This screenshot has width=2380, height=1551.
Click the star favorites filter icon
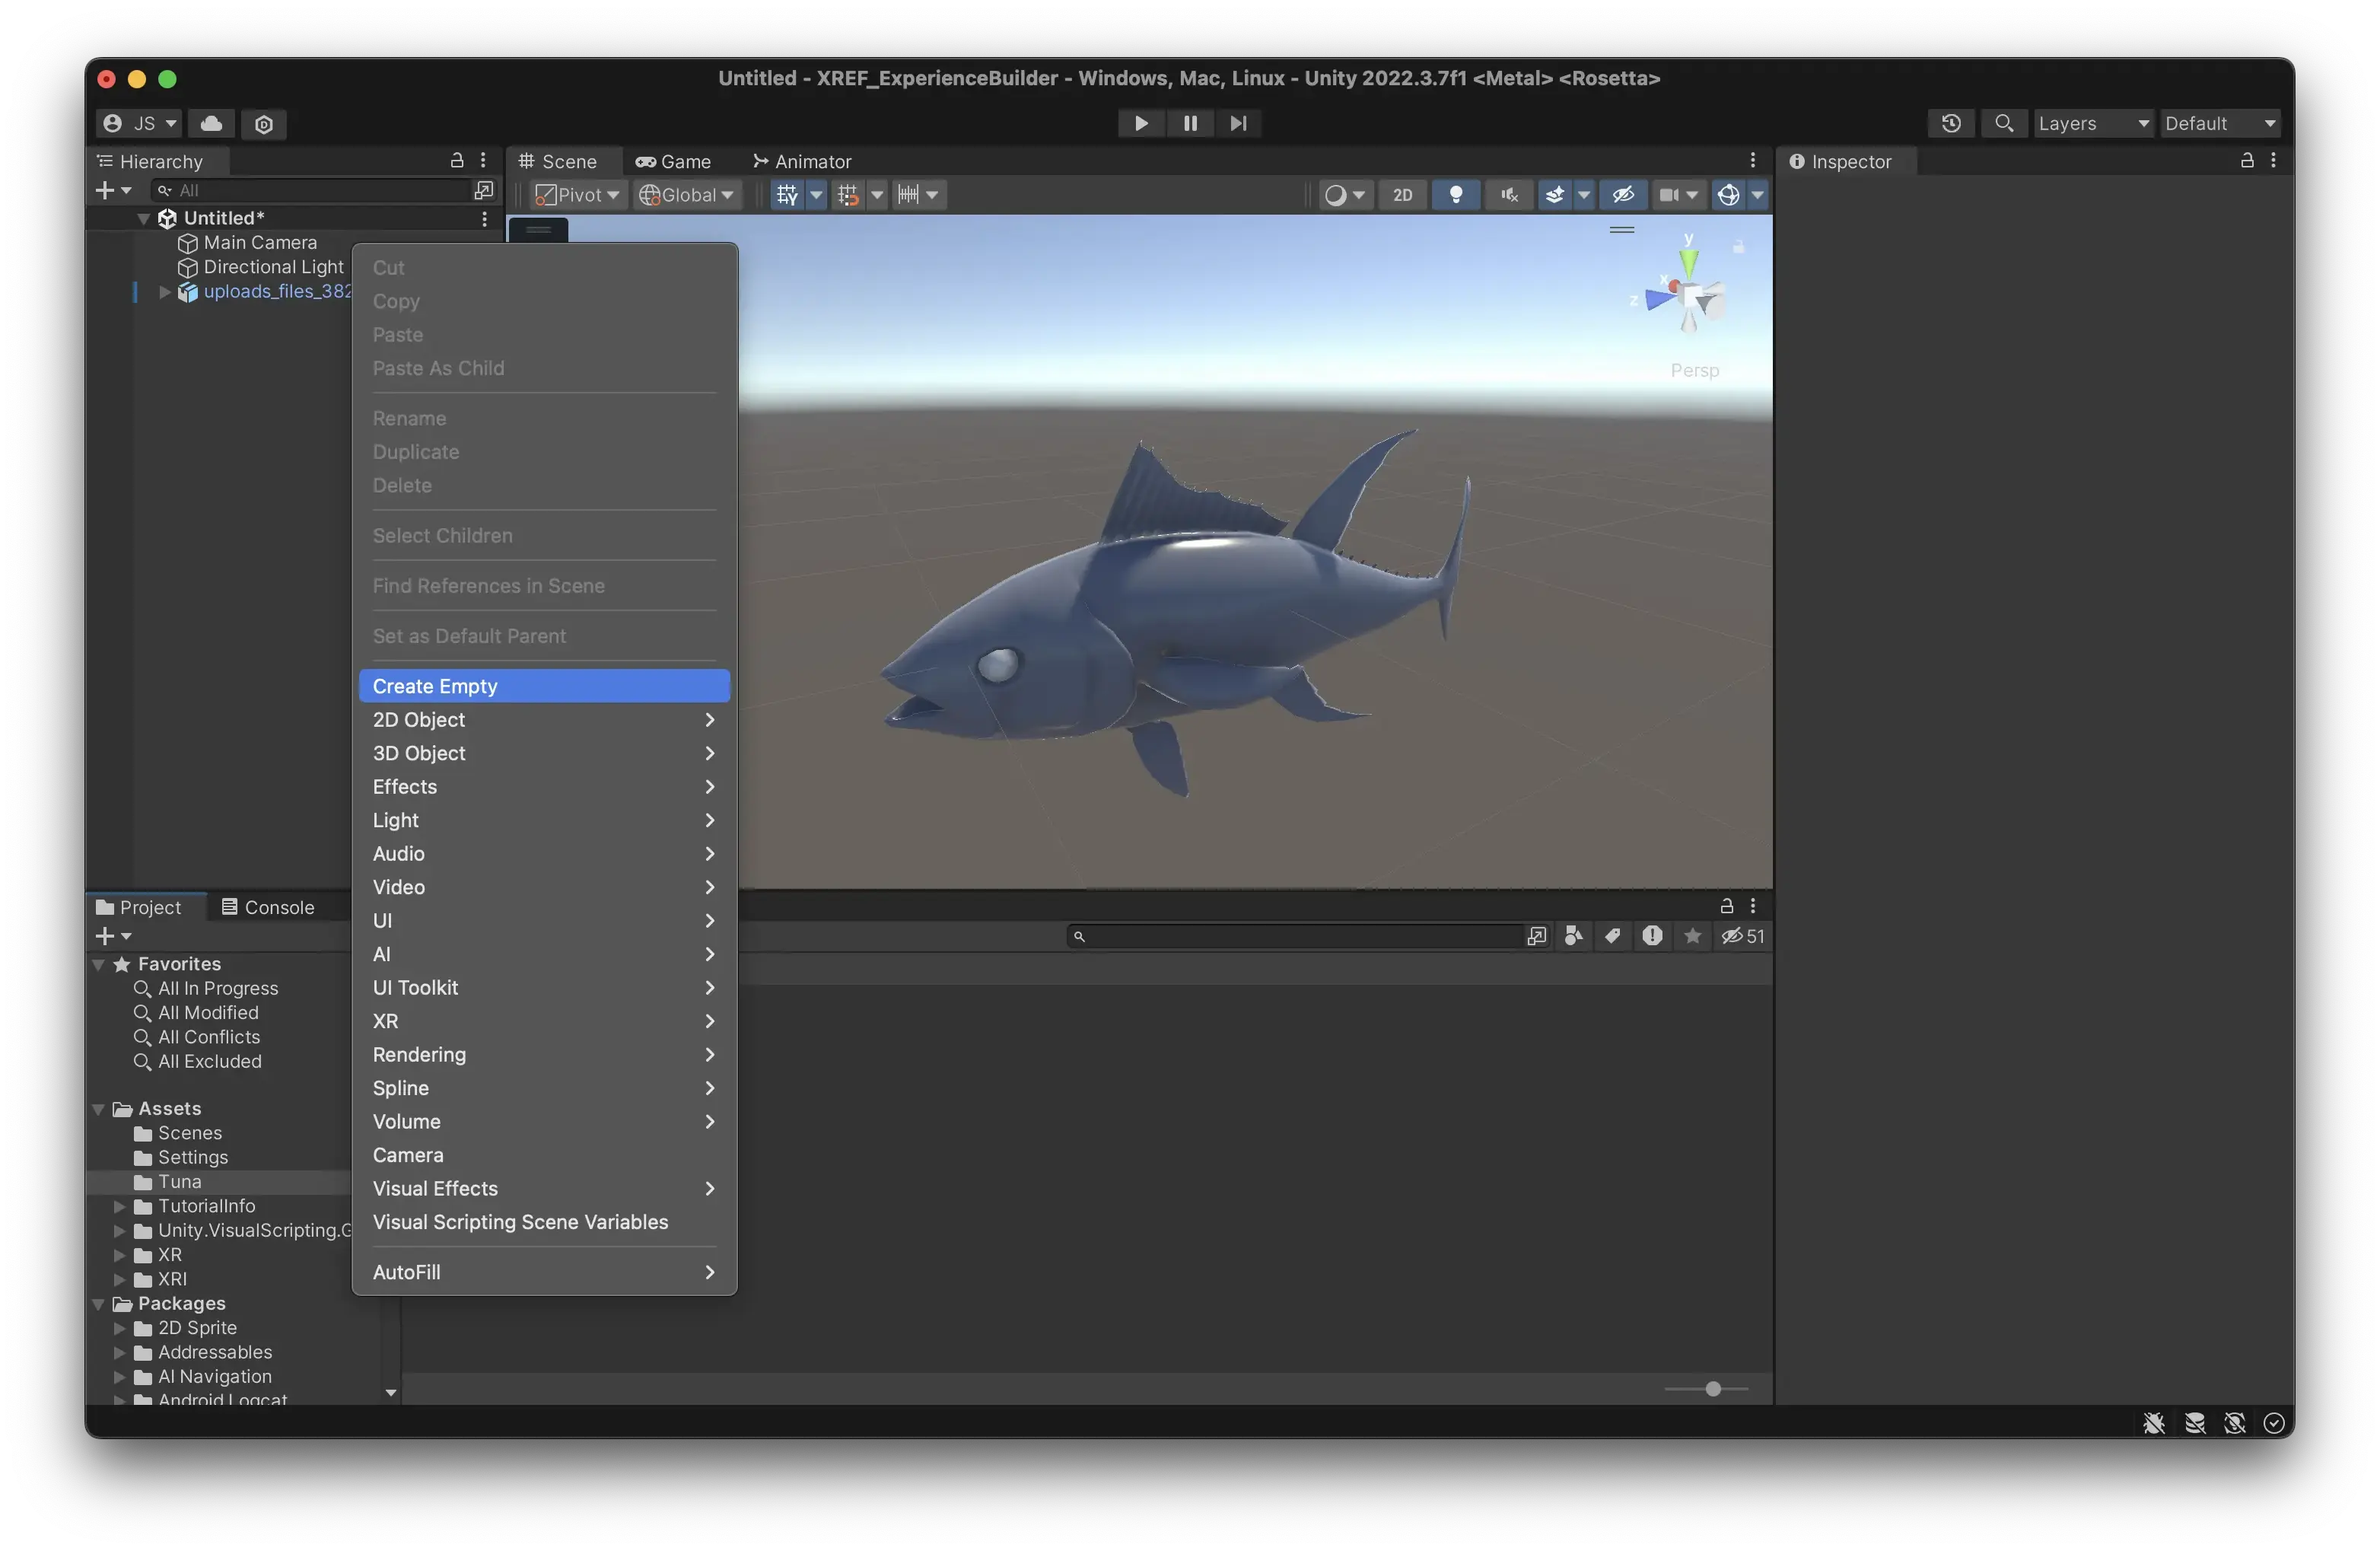[1692, 936]
